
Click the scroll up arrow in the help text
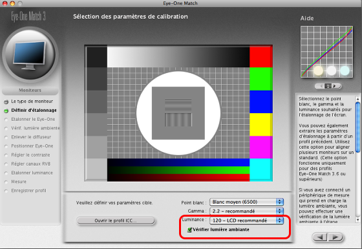tap(358, 99)
